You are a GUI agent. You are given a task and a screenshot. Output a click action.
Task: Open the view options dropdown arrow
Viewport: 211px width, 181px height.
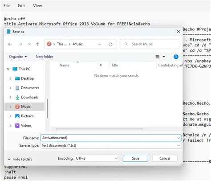(x=164, y=57)
